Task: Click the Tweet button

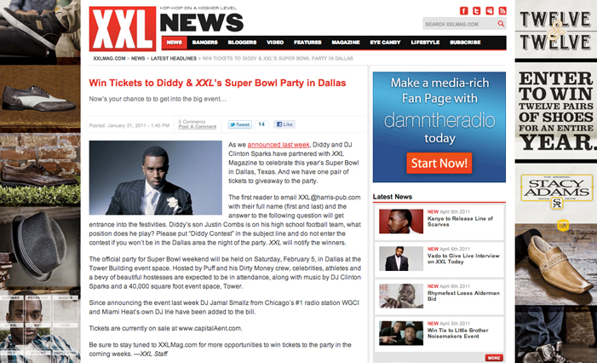Action: pos(240,124)
